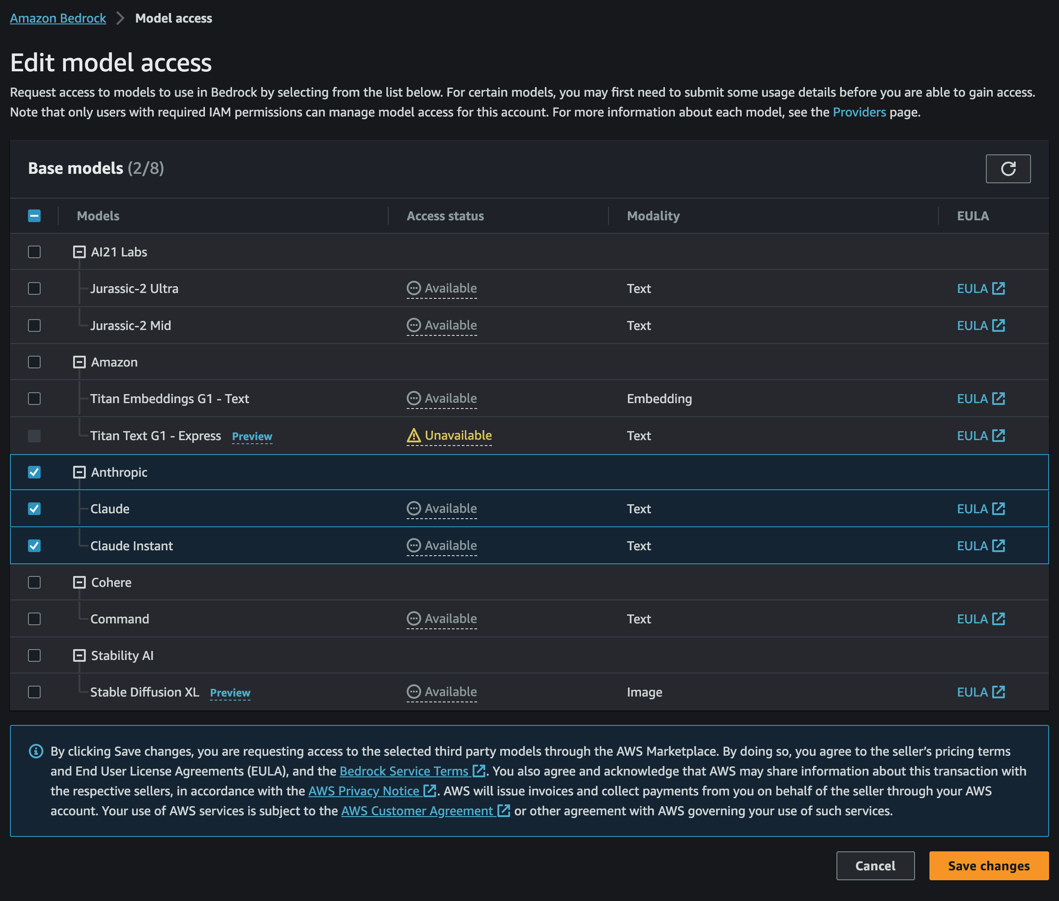Viewport: 1059px width, 901px height.
Task: Collapse the AI21 Labs provider group
Action: (79, 252)
